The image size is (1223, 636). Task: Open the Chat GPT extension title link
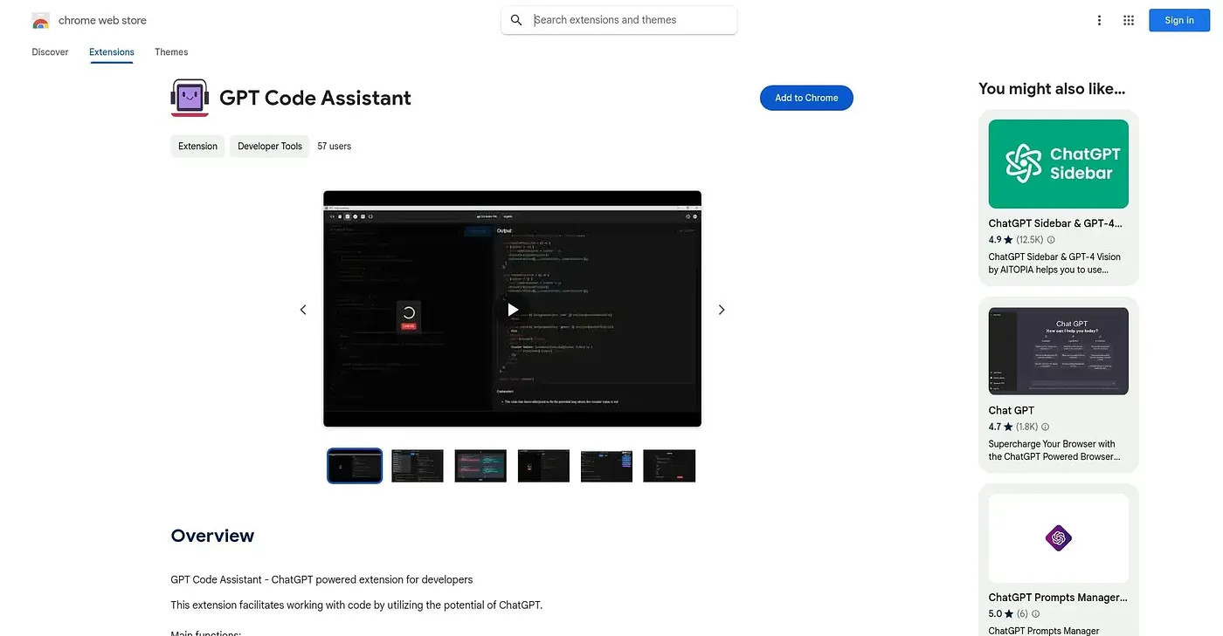(x=1012, y=411)
